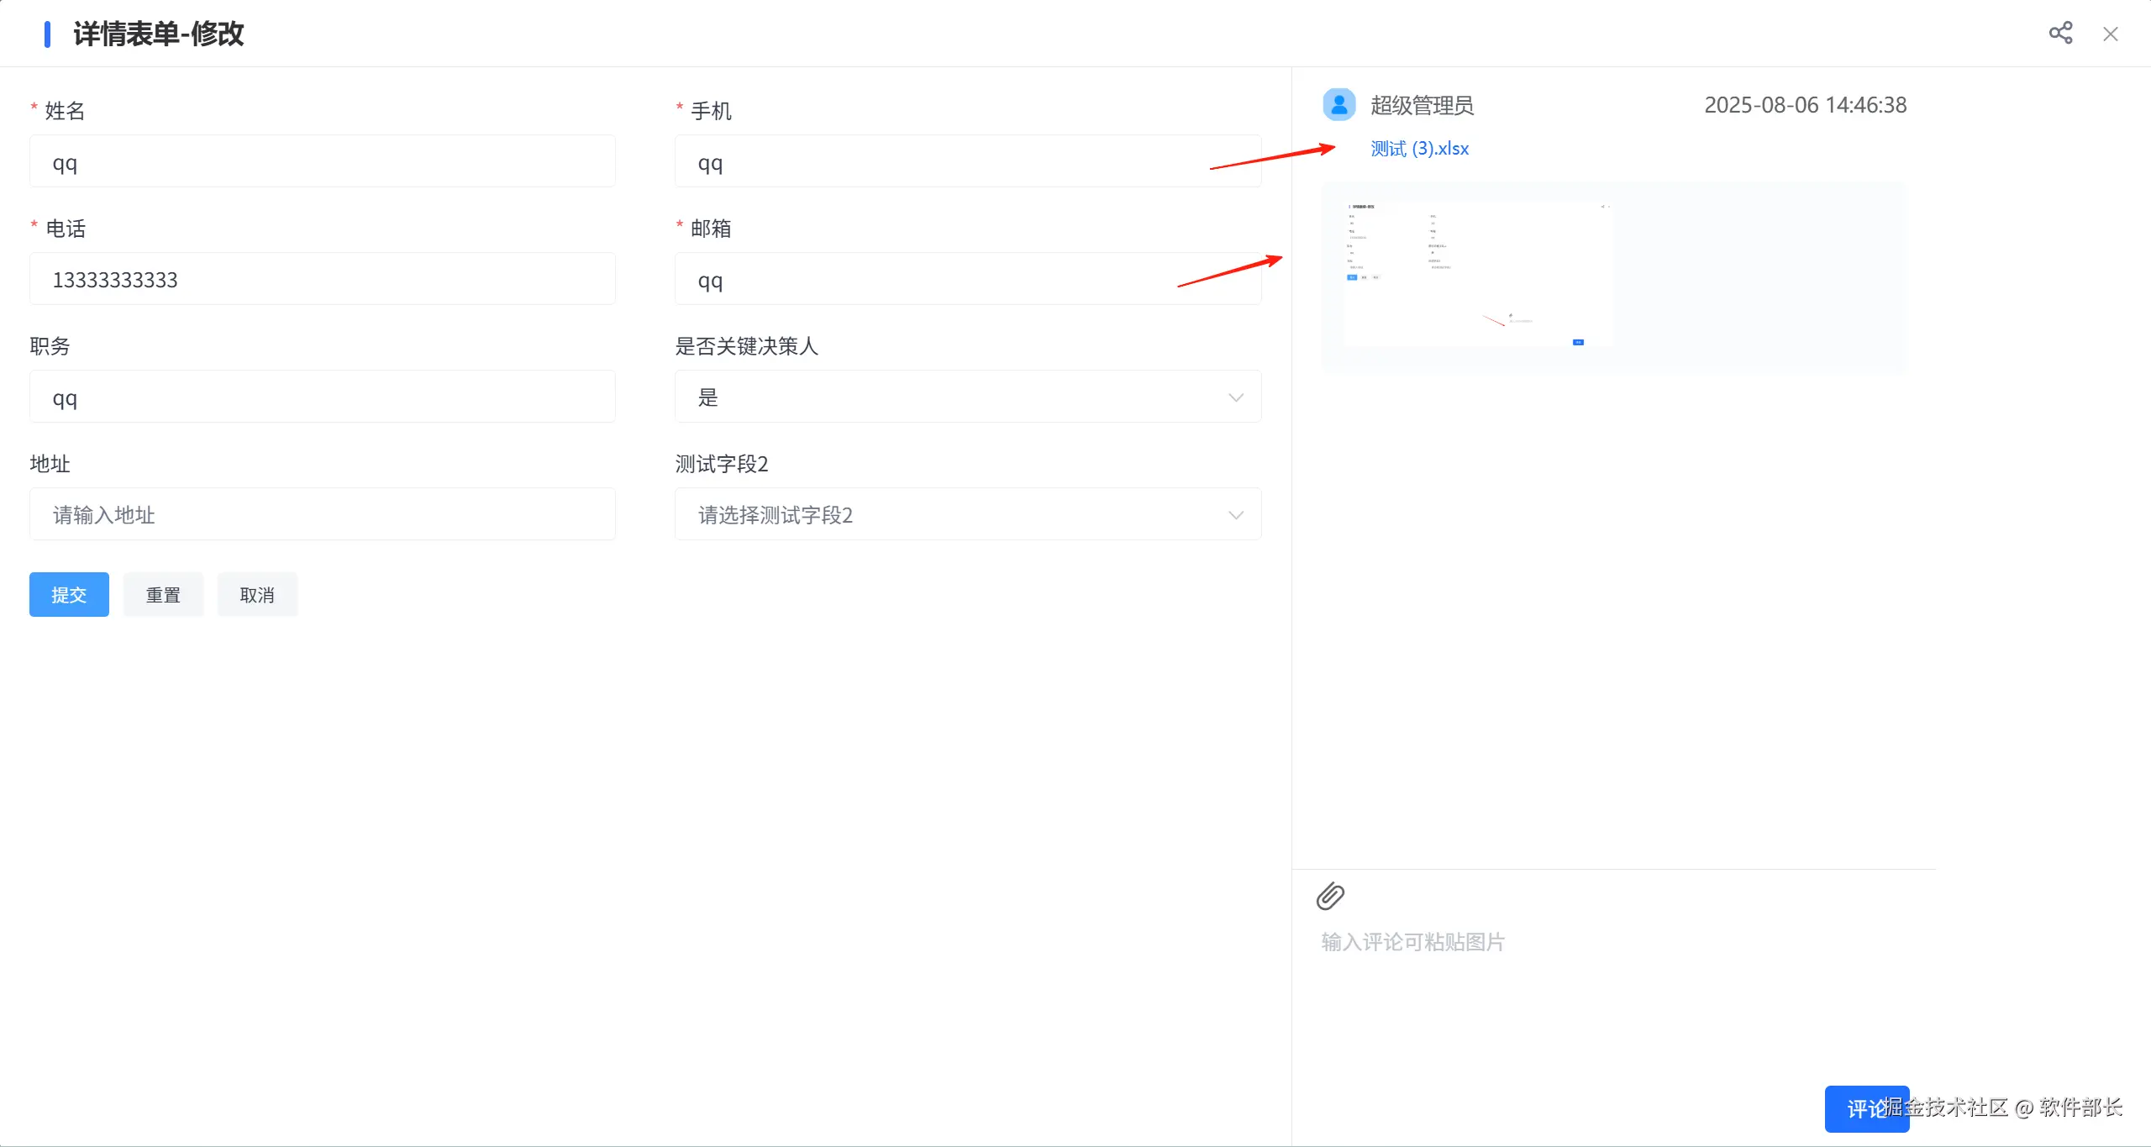Viewport: 2151px width, 1147px height.
Task: Click the chevron arrow in 测试字段2 field
Action: 1235,515
